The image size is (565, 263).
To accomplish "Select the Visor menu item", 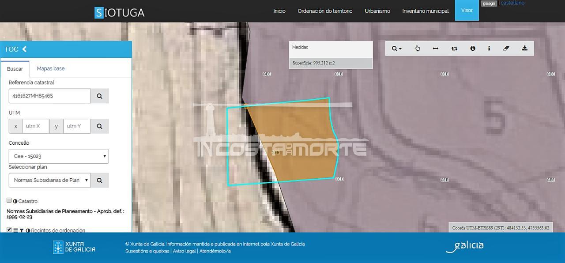I will click(x=467, y=10).
